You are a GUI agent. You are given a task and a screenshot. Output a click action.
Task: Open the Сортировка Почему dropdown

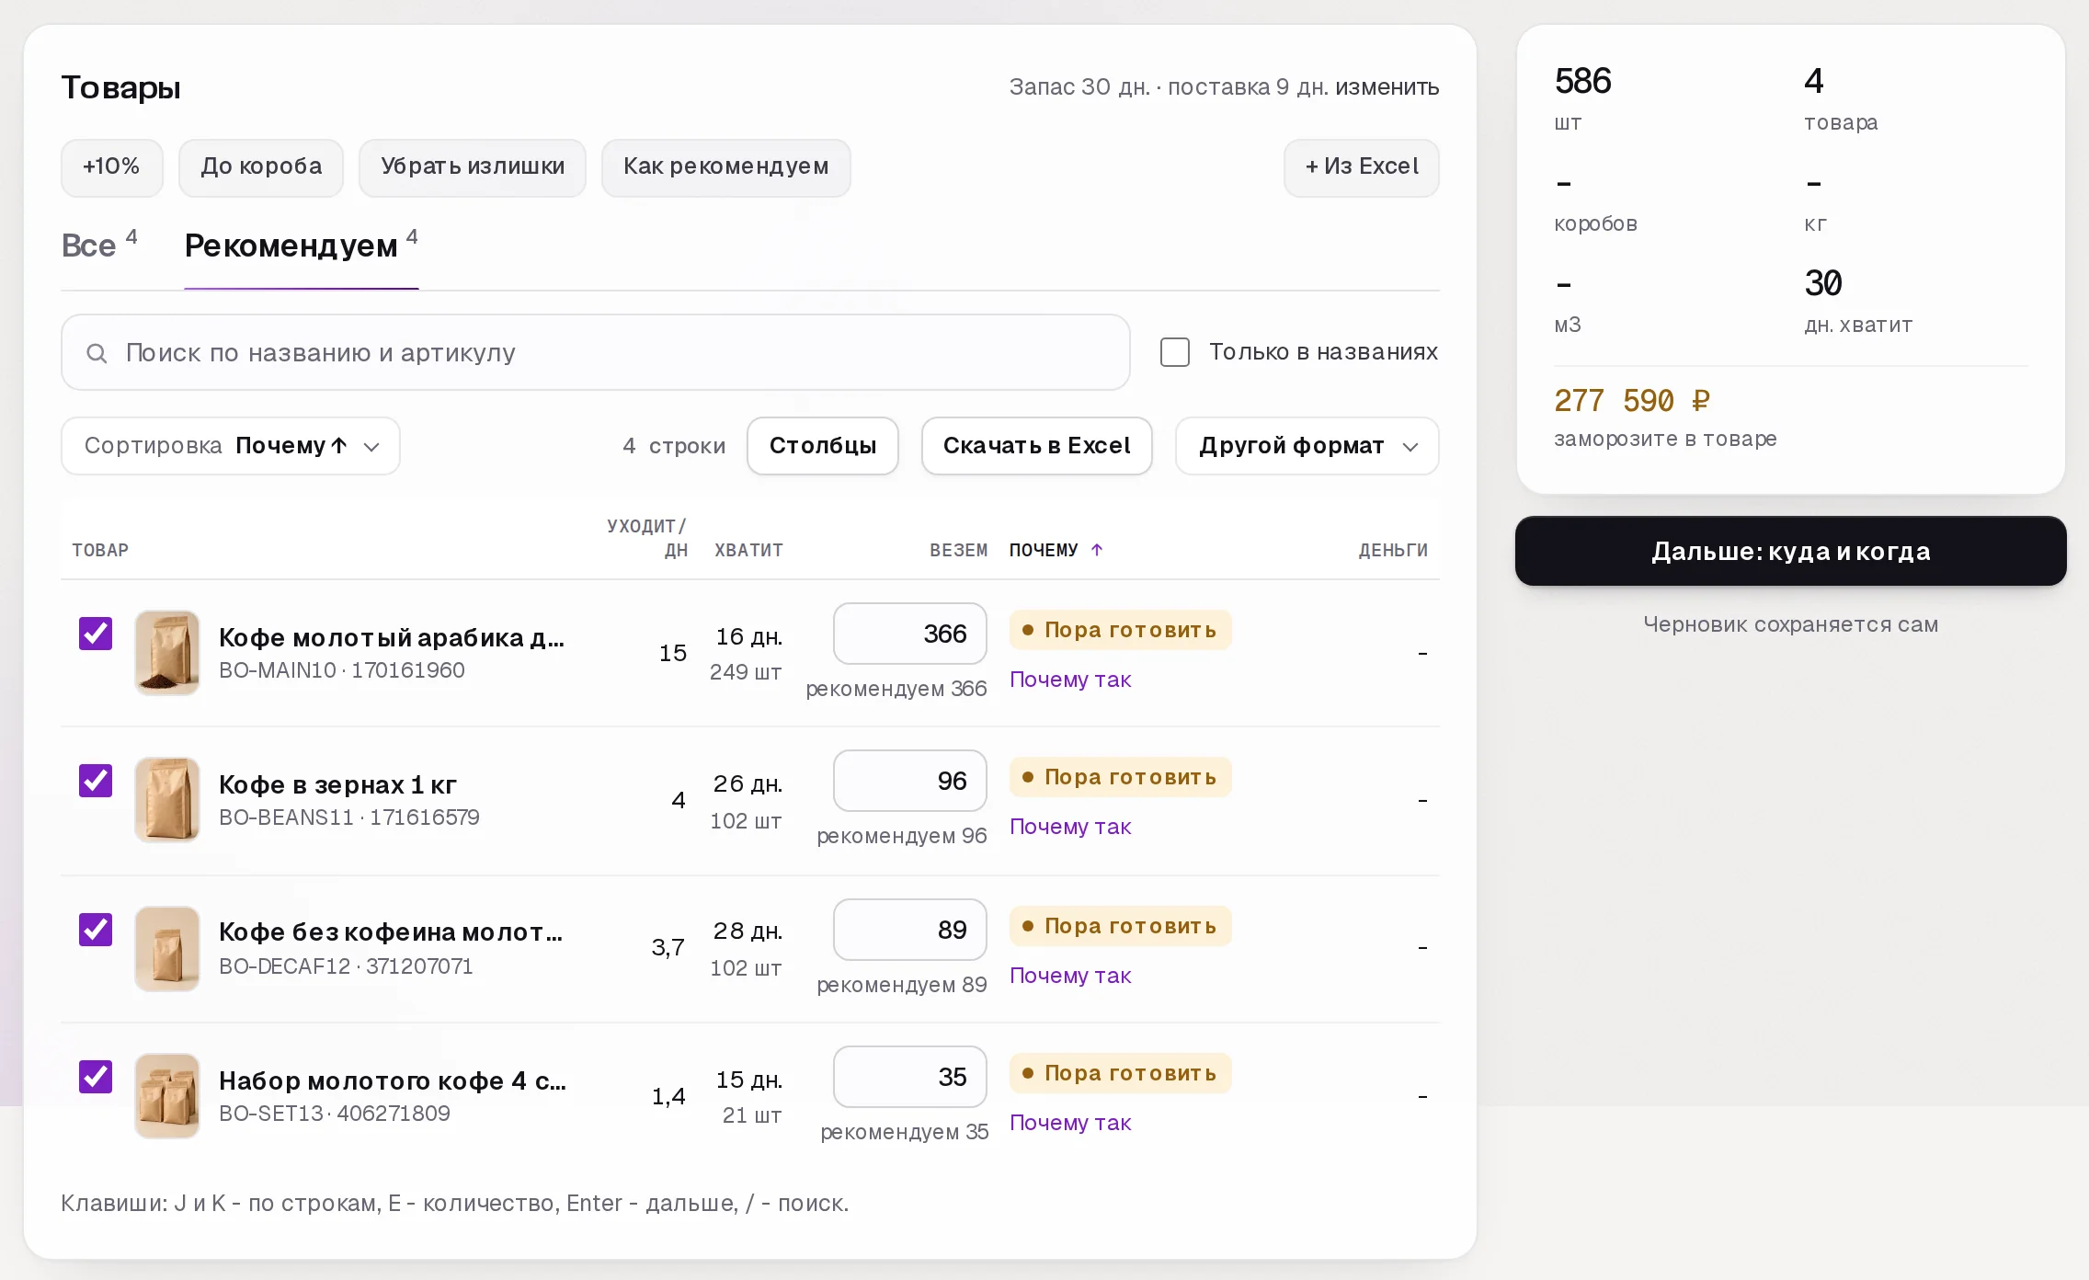tap(231, 446)
